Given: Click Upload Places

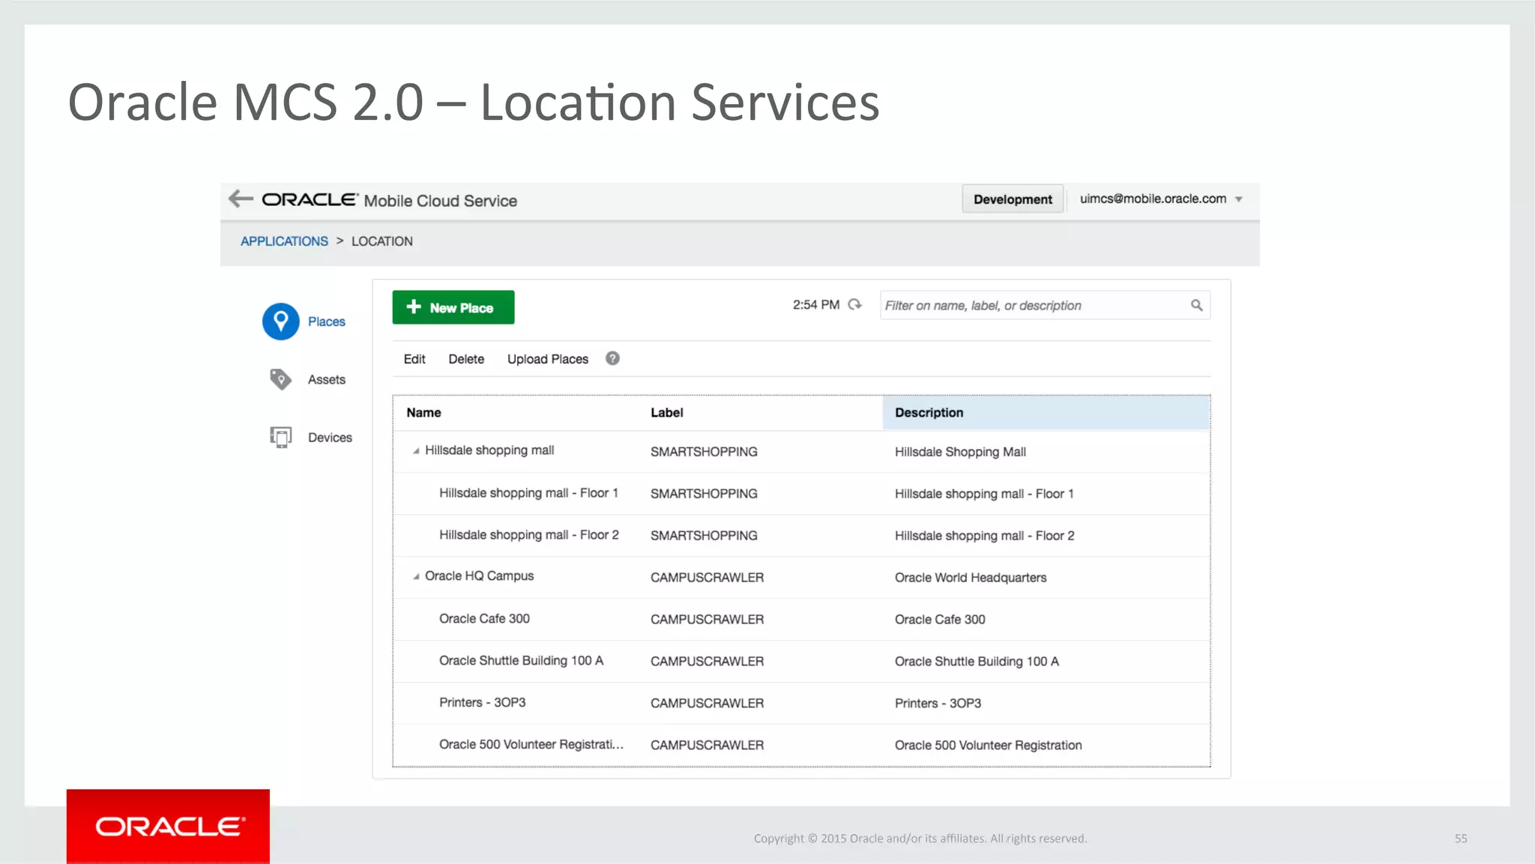Looking at the screenshot, I should 548,359.
